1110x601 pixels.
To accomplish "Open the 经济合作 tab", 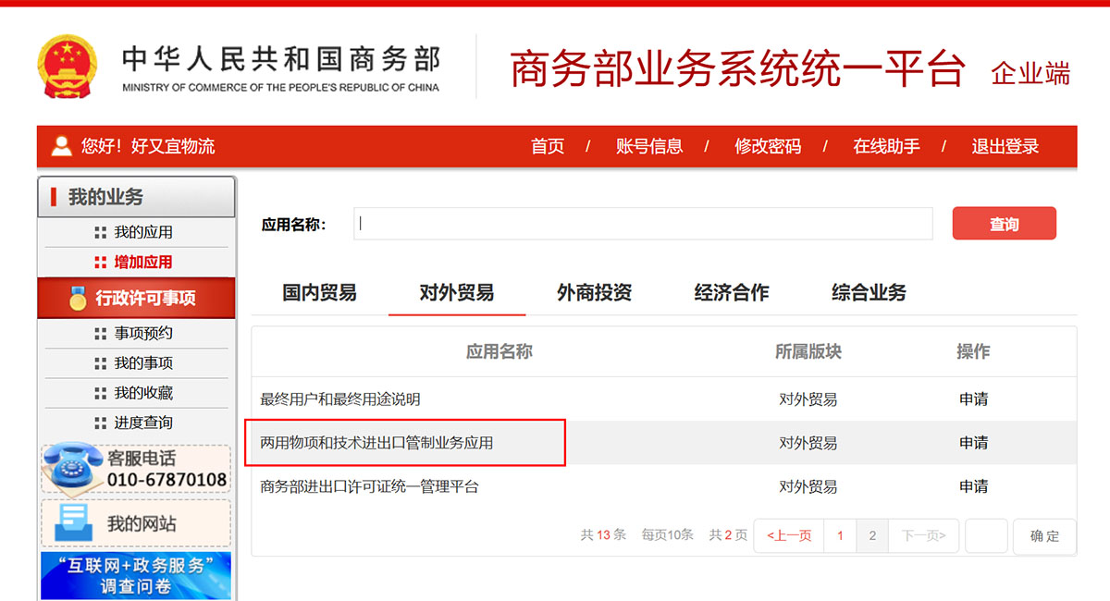I will tap(732, 292).
